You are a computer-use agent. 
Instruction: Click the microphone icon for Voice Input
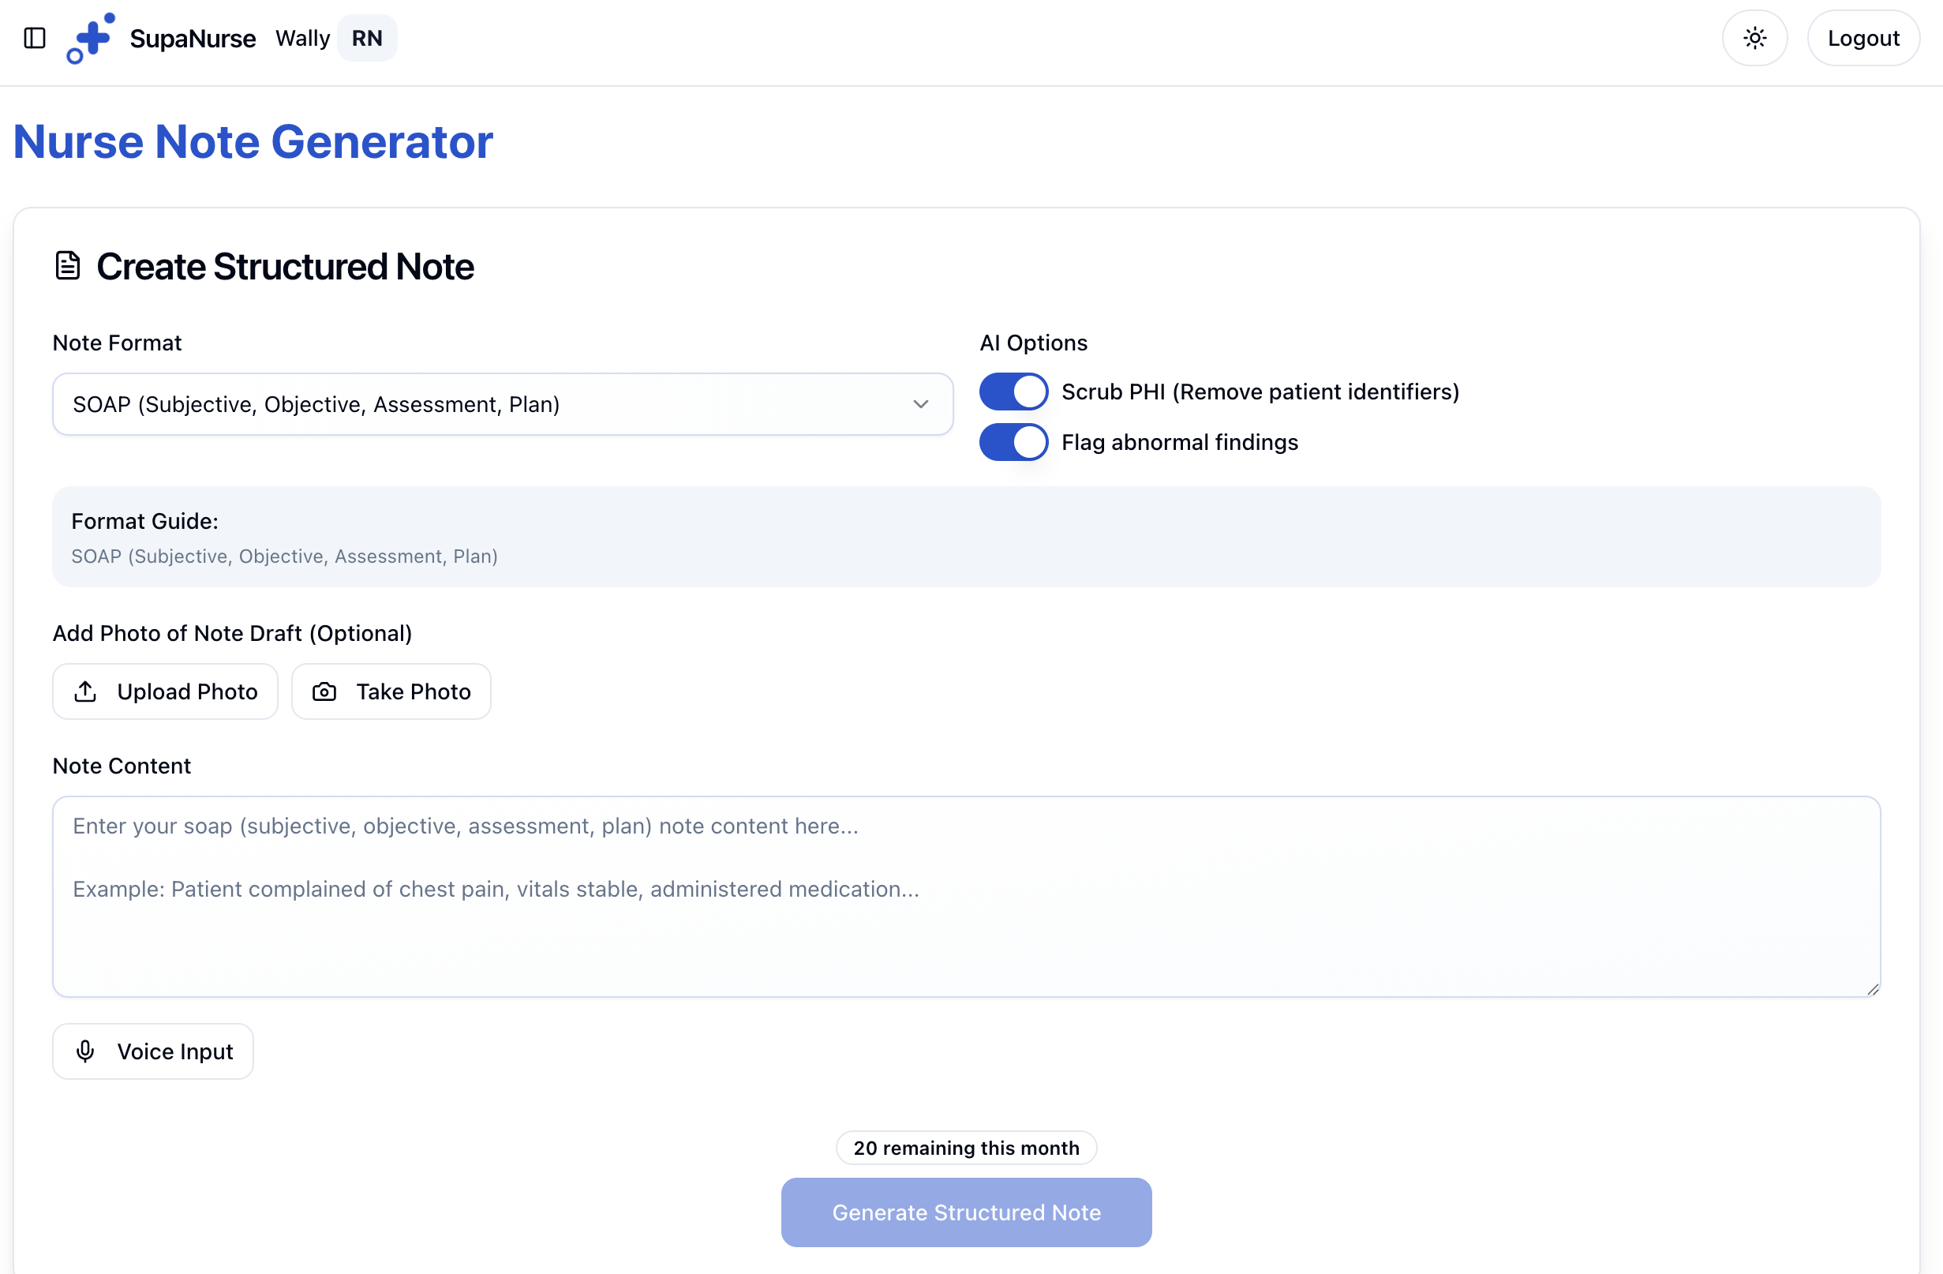pyautogui.click(x=86, y=1051)
